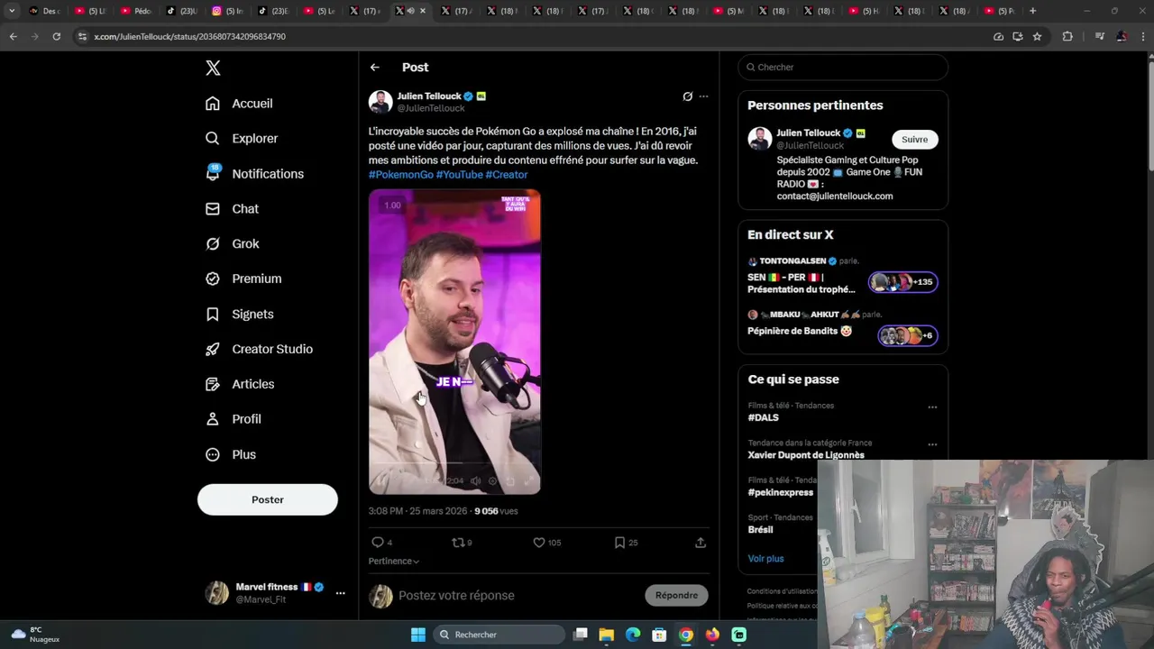Open Microsoft Edge from taskbar
Screen dimensions: 1154x649
coord(633,635)
